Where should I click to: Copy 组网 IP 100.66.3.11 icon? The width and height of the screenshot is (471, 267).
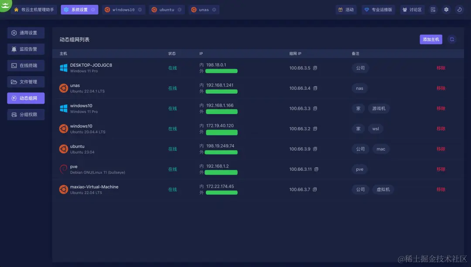coord(316,169)
